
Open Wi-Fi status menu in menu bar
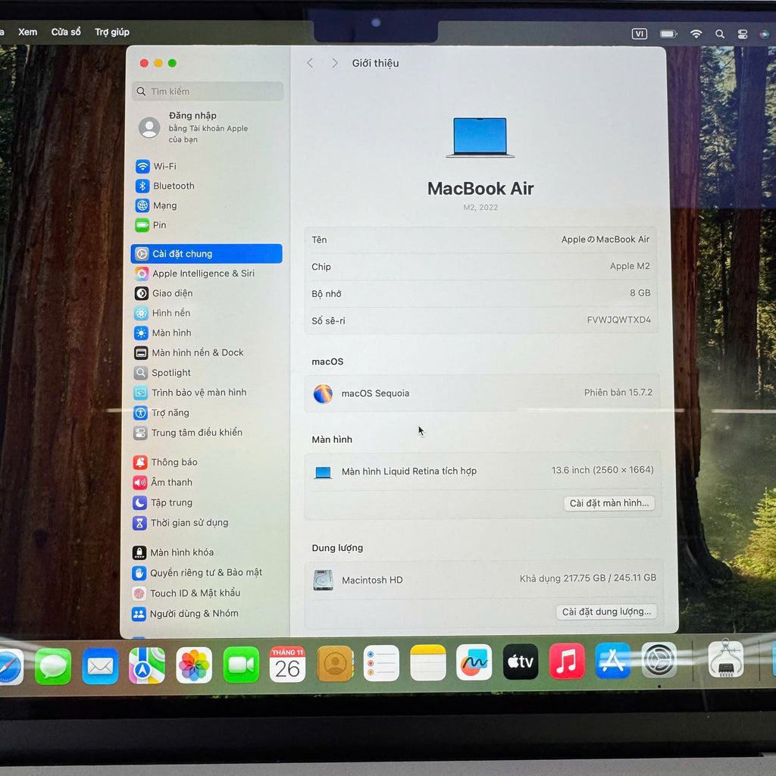point(696,34)
